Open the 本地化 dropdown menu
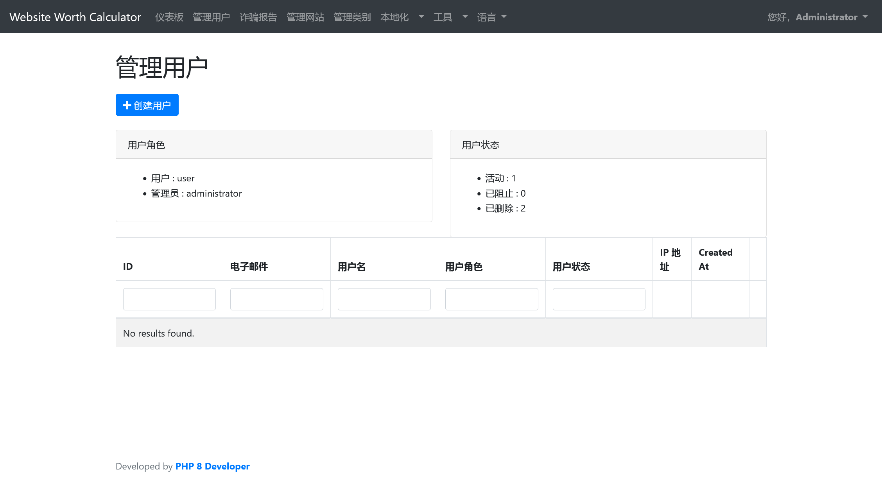This screenshot has height=482, width=882. click(395, 17)
